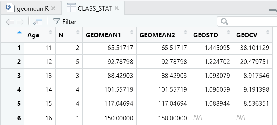
Task: Sort table by GEOCV column
Action: coord(253,35)
